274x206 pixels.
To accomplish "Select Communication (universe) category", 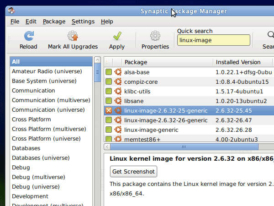I will (51, 110).
